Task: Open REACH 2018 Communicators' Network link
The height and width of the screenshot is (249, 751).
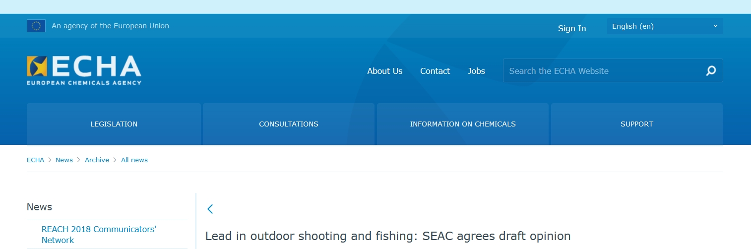Action: pyautogui.click(x=99, y=235)
